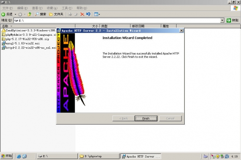Select mysql-5.1.63-win32.msi file

[x=20, y=43]
